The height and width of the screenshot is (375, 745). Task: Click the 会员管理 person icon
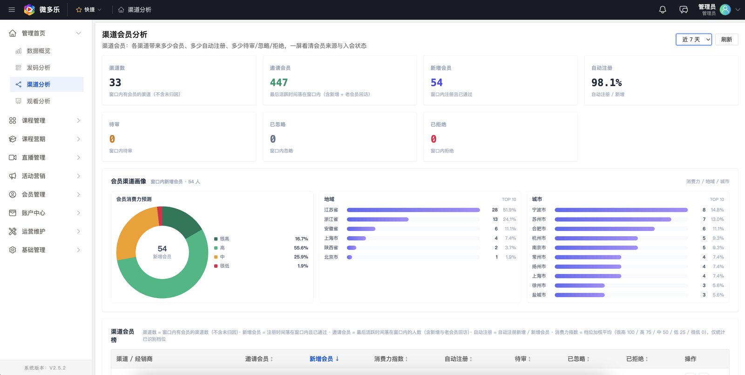pyautogui.click(x=13, y=194)
